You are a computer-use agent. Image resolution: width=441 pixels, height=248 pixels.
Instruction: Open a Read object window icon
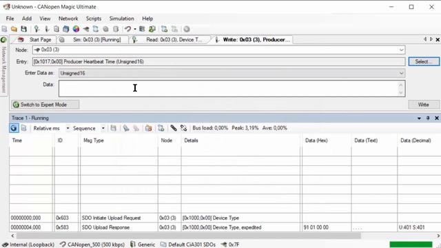pyautogui.click(x=37, y=29)
